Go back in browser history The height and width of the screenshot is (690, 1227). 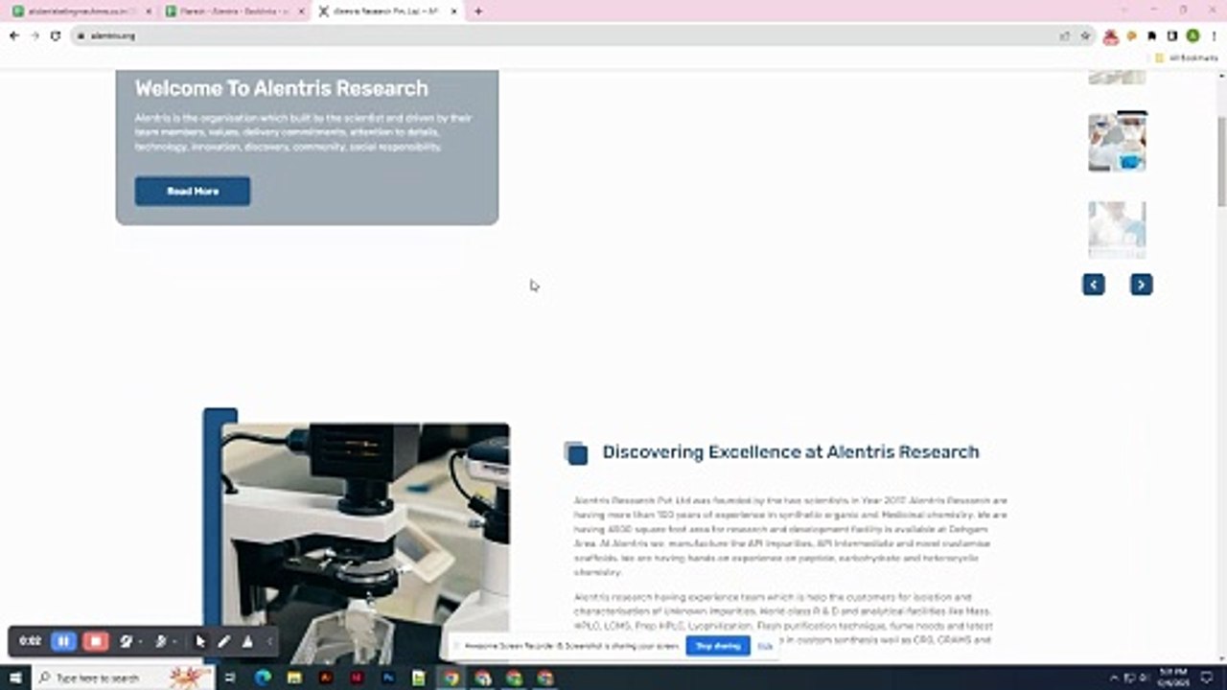pos(13,35)
